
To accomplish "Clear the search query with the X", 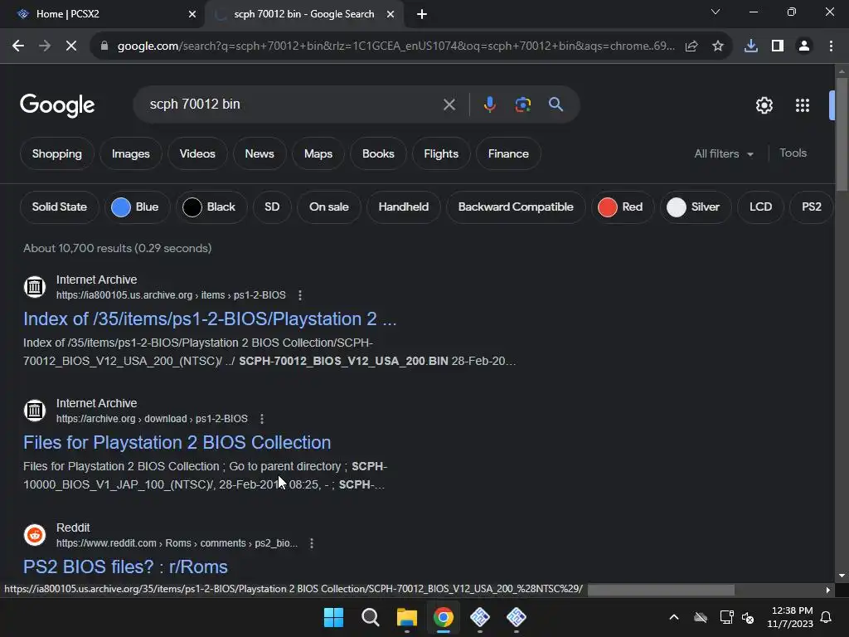I will click(x=449, y=105).
